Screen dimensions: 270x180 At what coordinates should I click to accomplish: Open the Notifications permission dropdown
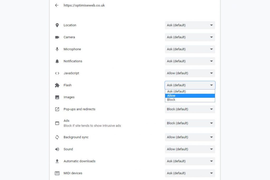[x=190, y=61]
